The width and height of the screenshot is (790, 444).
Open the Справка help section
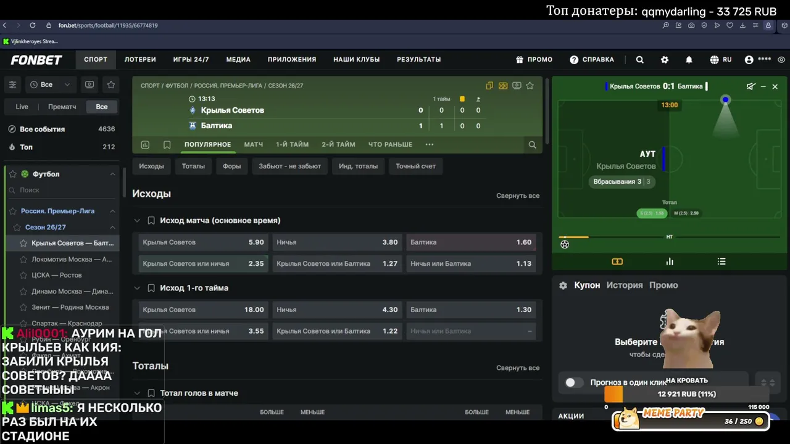pos(592,60)
